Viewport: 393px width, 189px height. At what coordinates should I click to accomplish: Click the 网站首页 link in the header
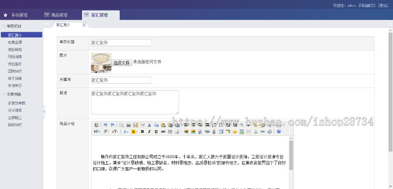coord(367,6)
